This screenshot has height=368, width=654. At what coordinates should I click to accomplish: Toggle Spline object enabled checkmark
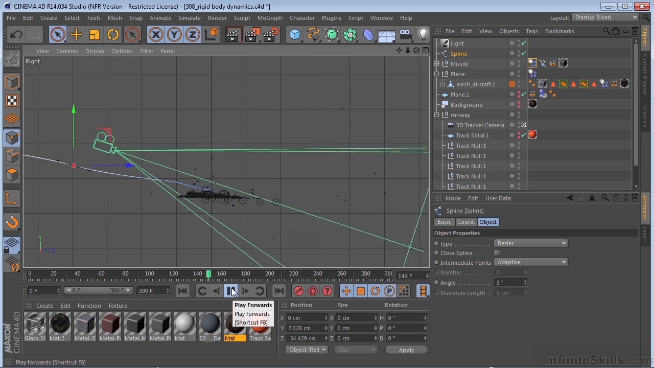524,53
